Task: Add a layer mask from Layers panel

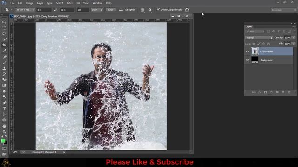Action: (266, 92)
